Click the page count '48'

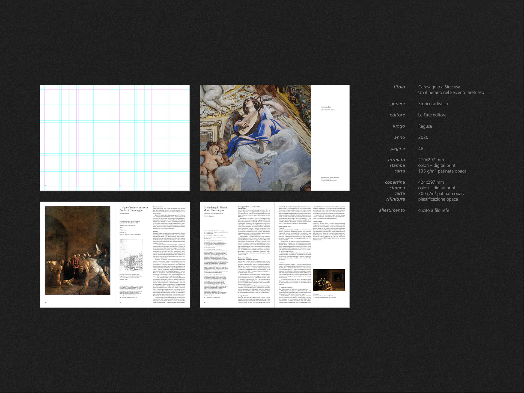(421, 148)
